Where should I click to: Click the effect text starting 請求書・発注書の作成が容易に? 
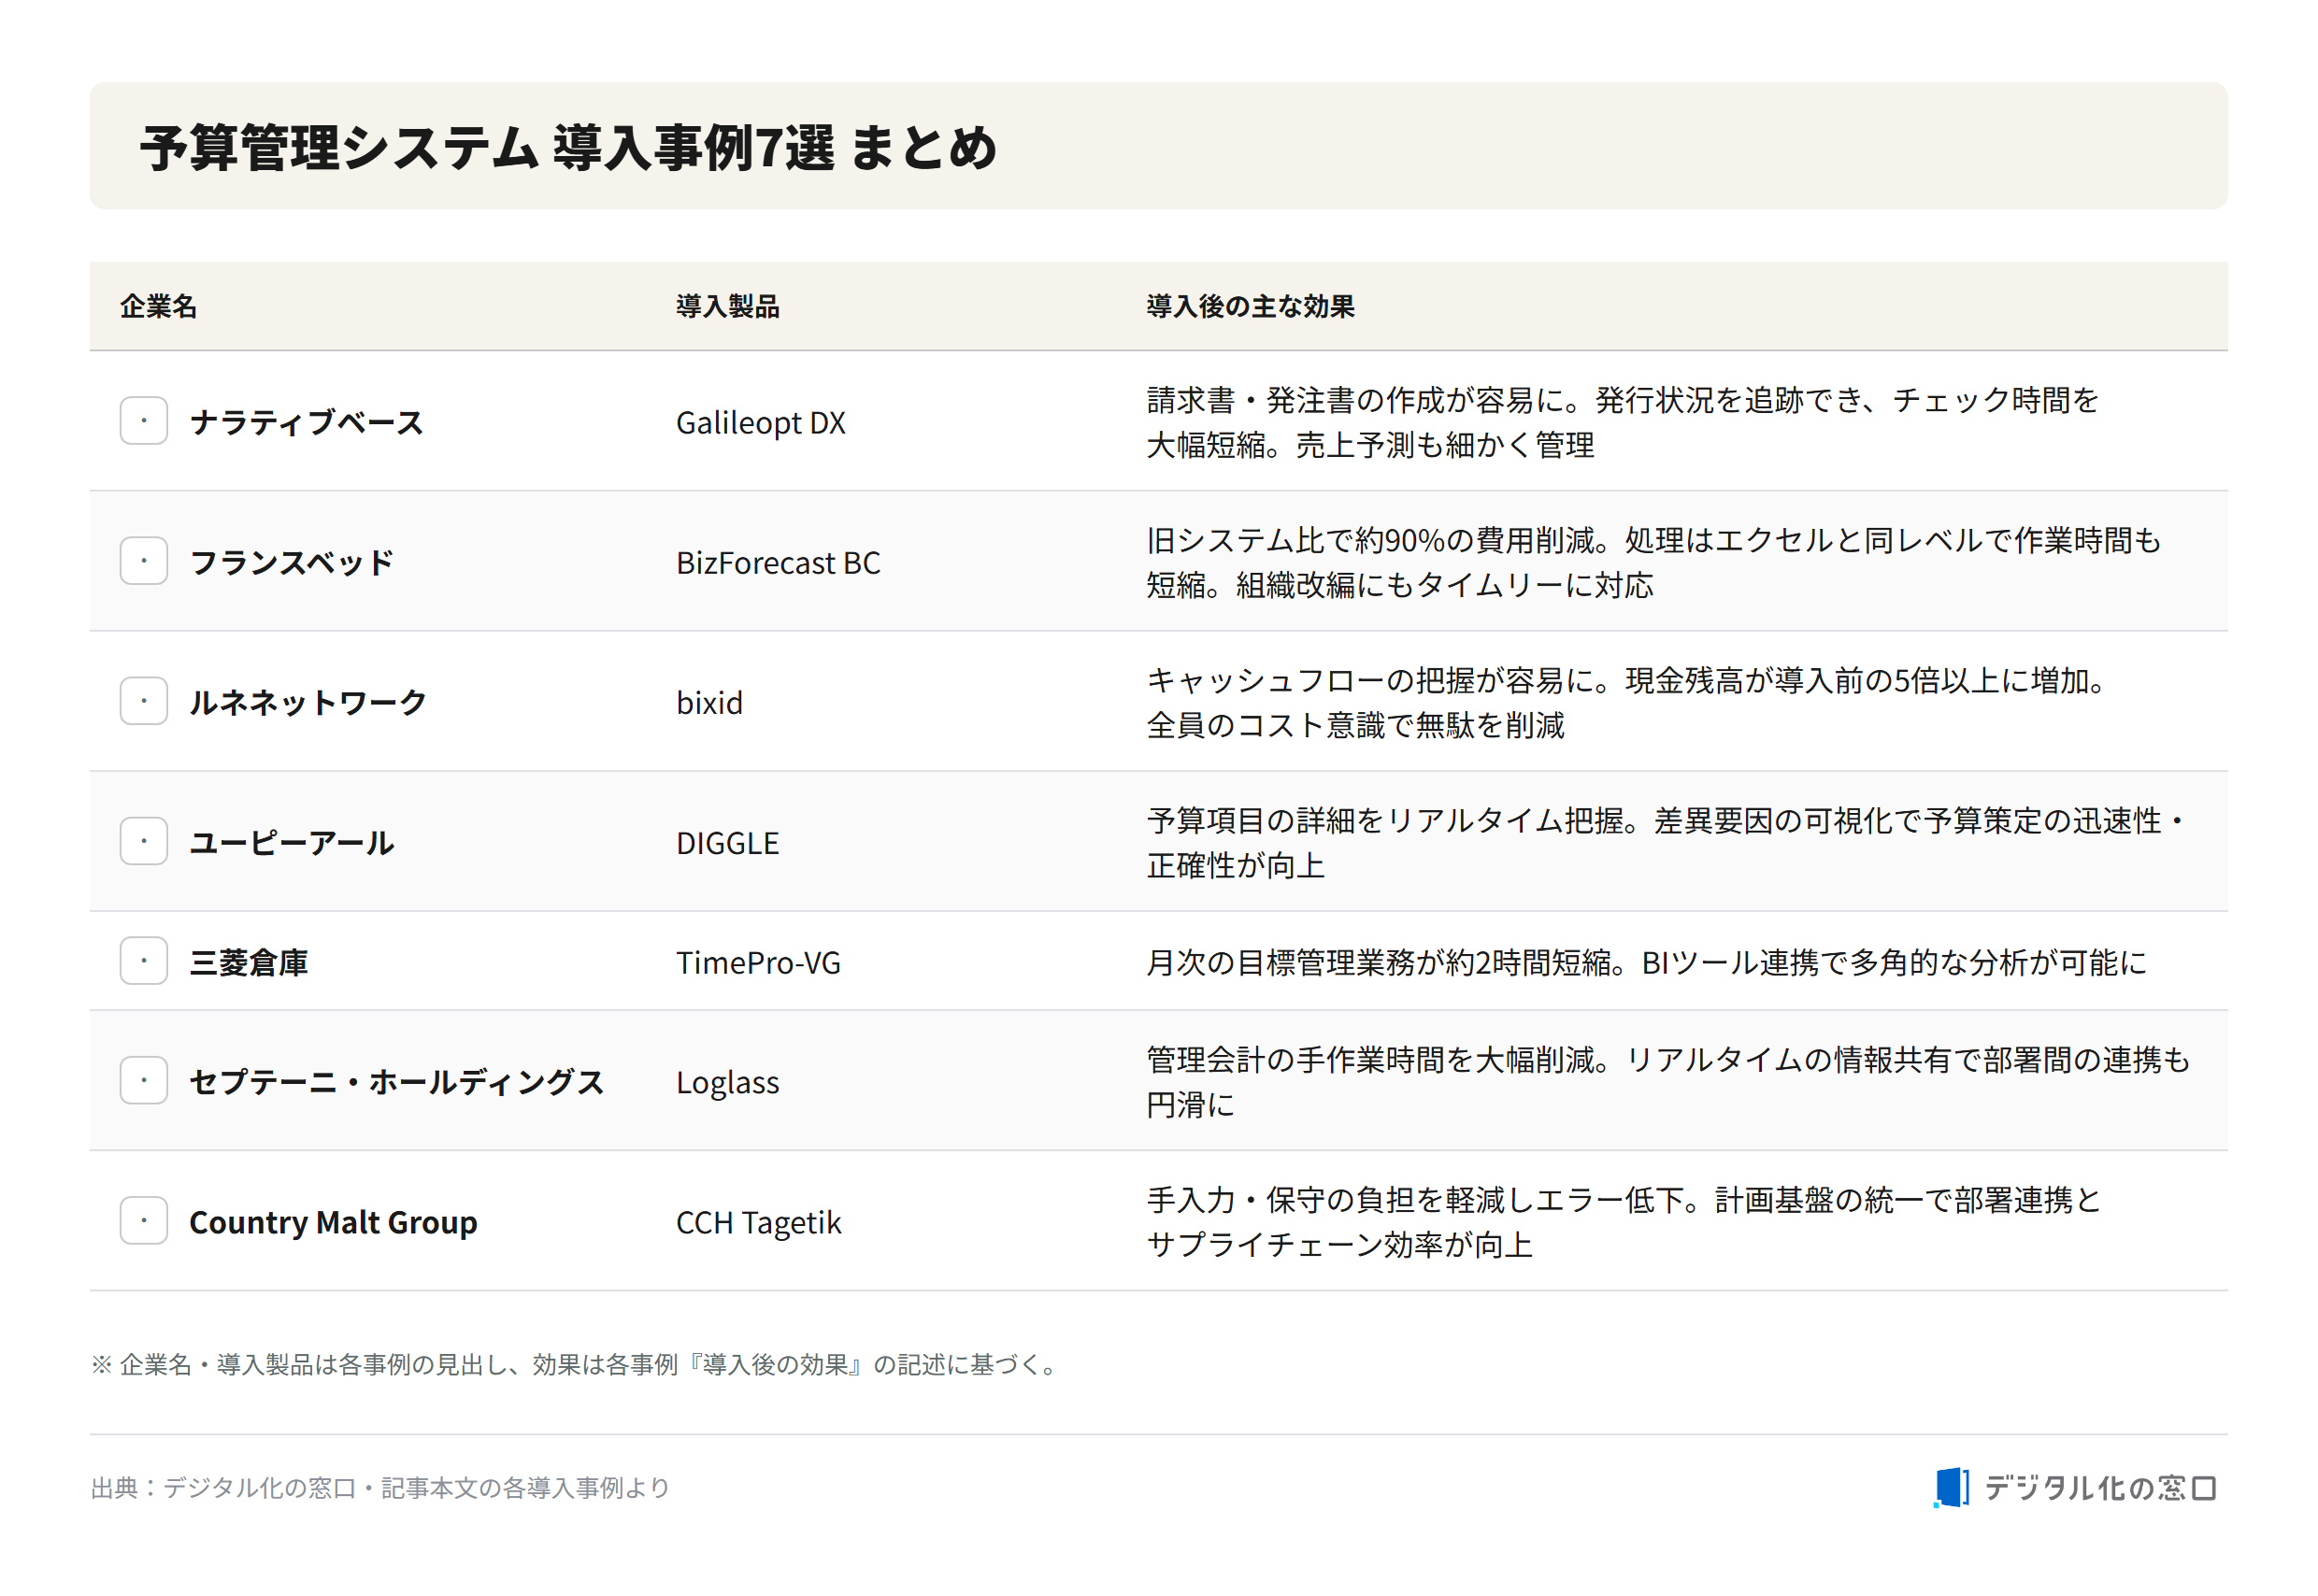point(1622,422)
